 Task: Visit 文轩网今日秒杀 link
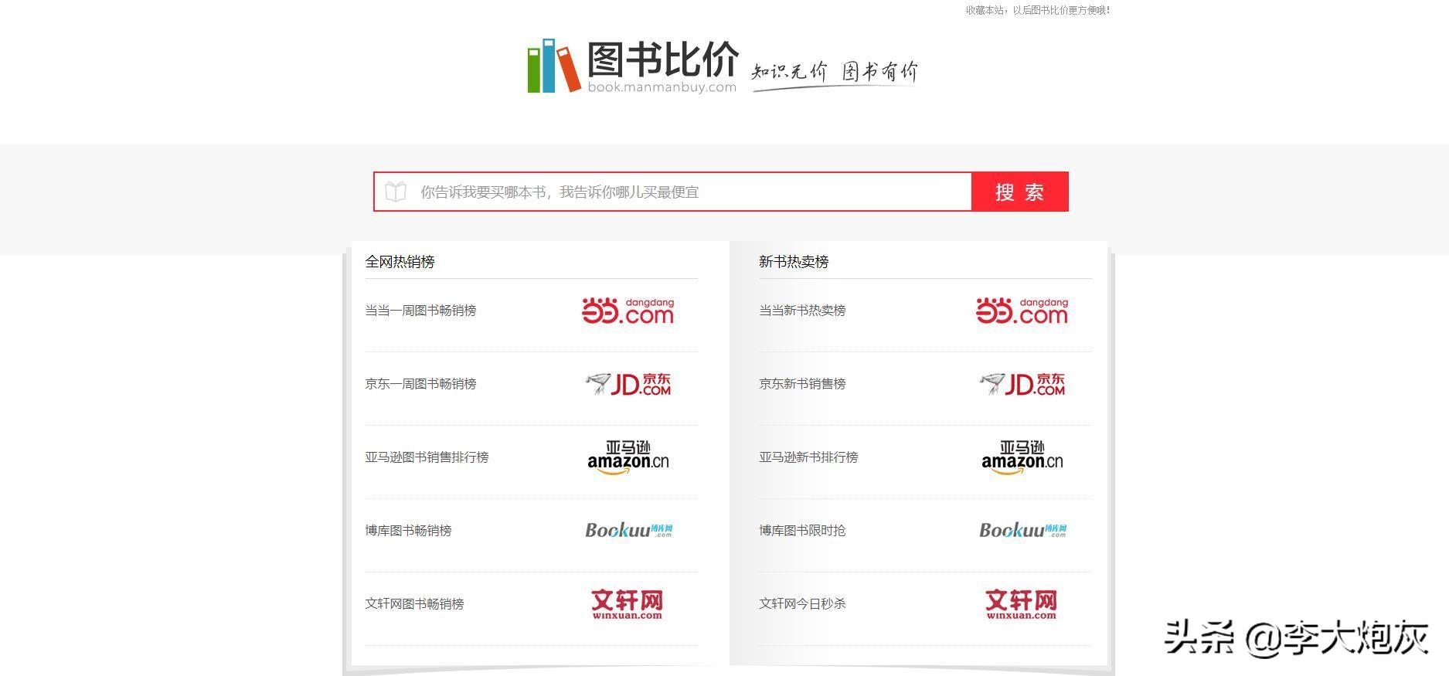pos(802,604)
